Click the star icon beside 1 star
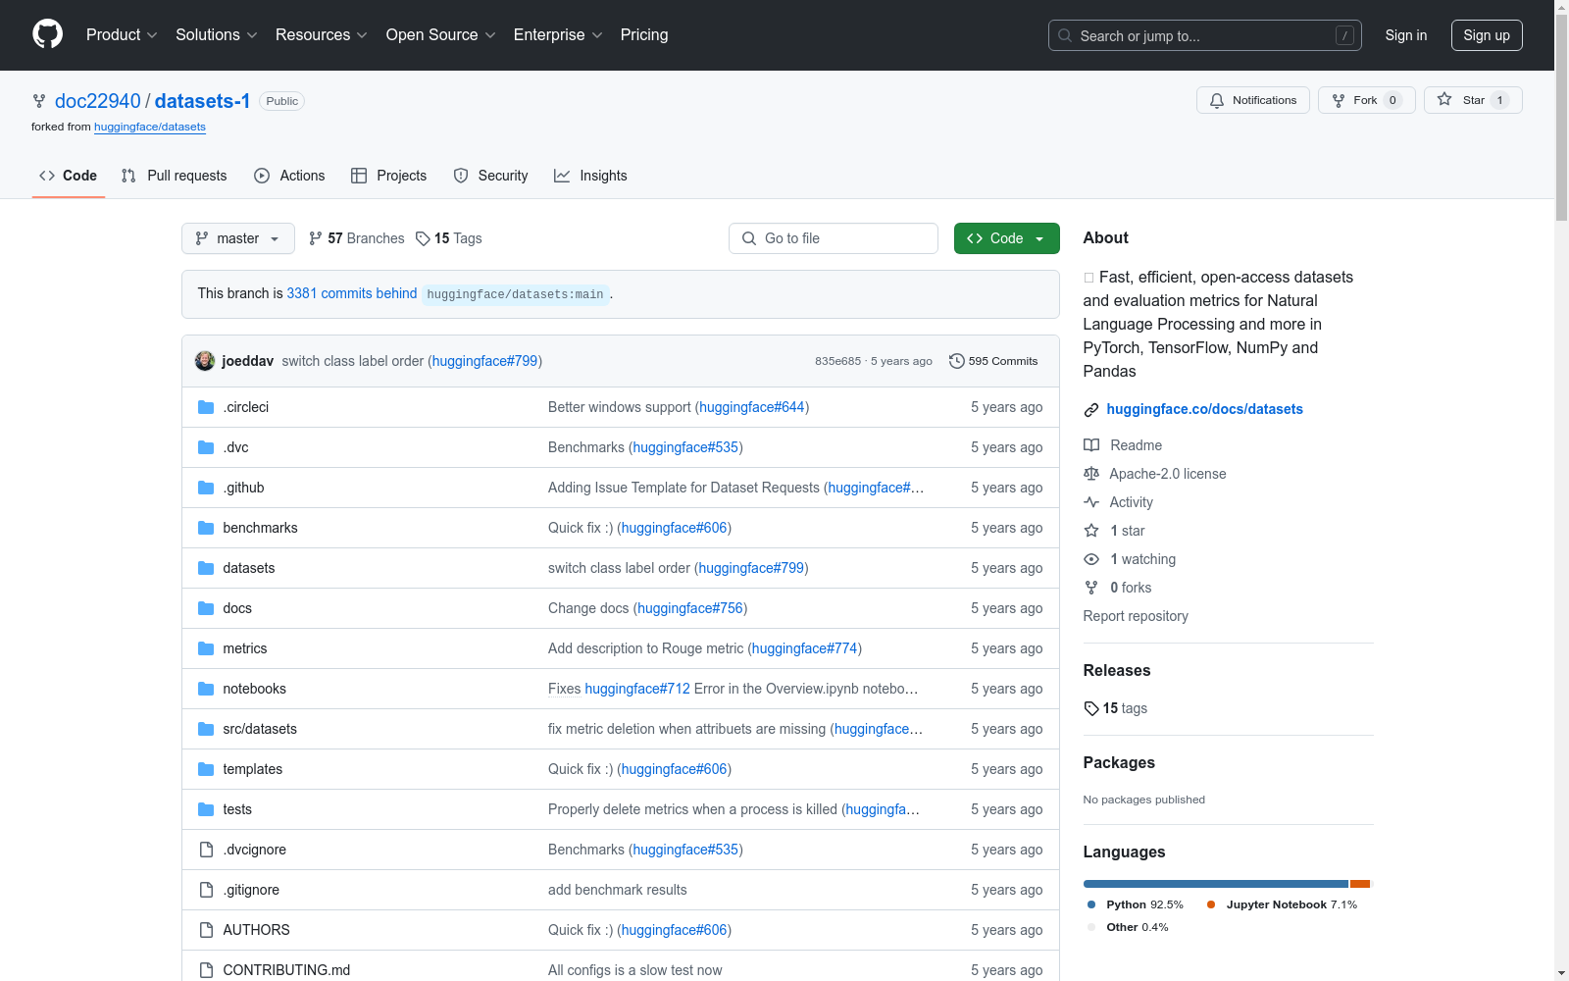Viewport: 1569px width, 981px height. click(x=1091, y=531)
